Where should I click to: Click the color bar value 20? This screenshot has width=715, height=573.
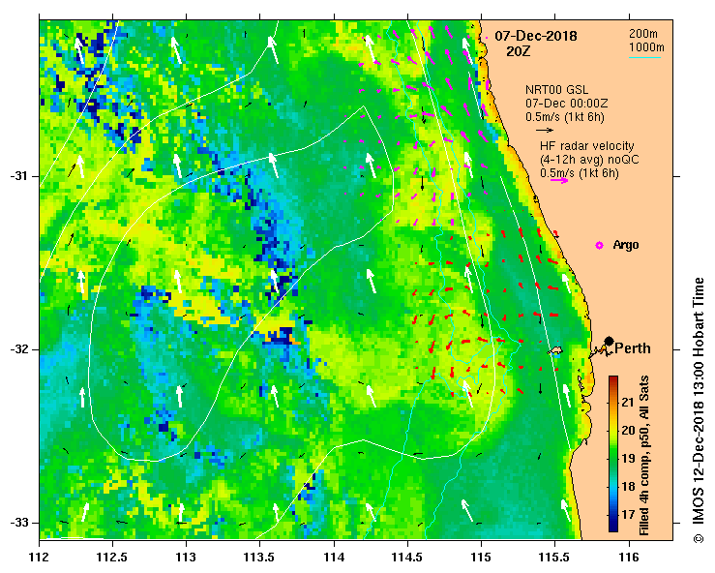coord(628,430)
